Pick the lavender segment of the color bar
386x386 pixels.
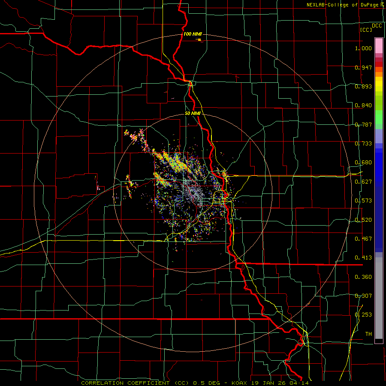[x=379, y=136]
